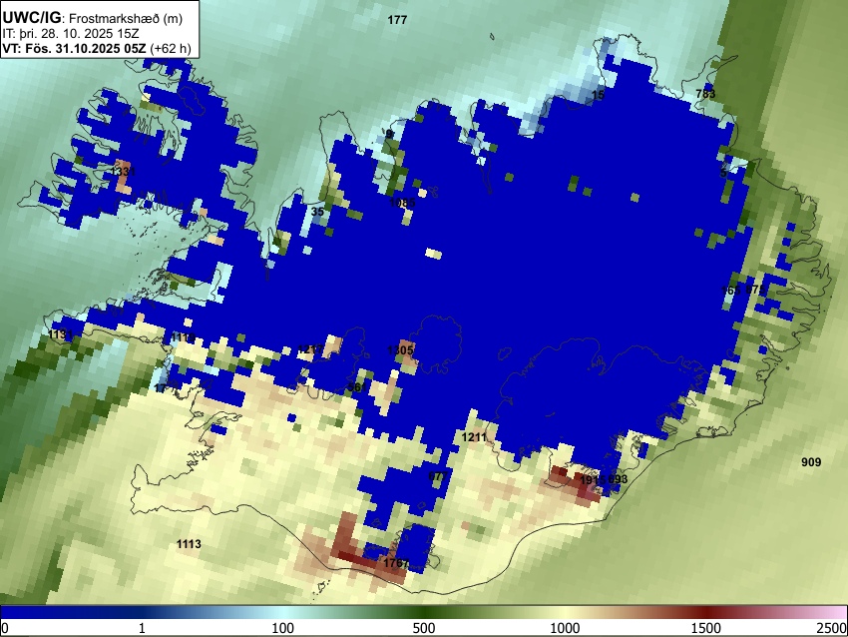This screenshot has height=637, width=848.
Task: Select the 1131 value on the peninsula tip
Action: pos(60,334)
